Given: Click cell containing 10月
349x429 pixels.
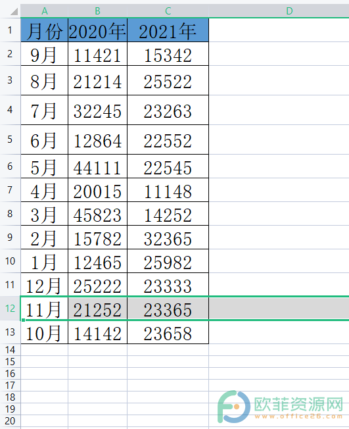Looking at the screenshot, I should pos(44,332).
